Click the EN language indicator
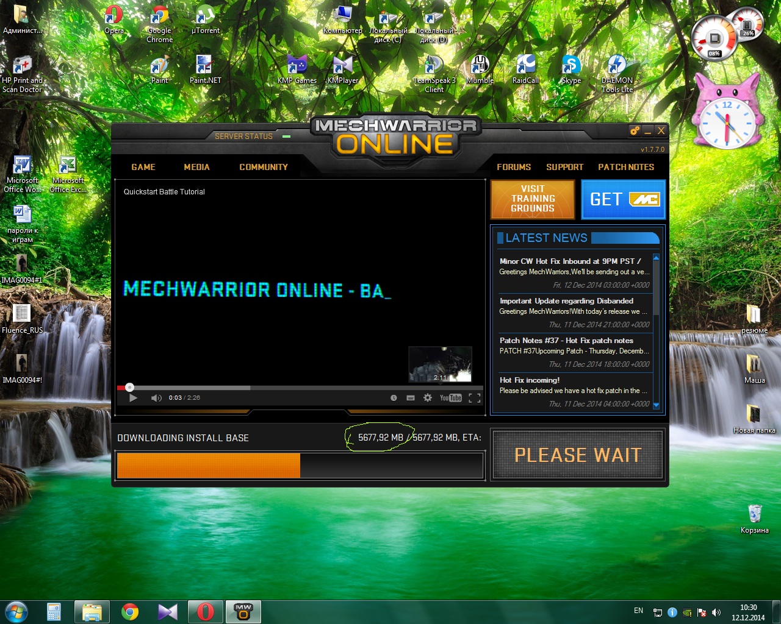 638,611
